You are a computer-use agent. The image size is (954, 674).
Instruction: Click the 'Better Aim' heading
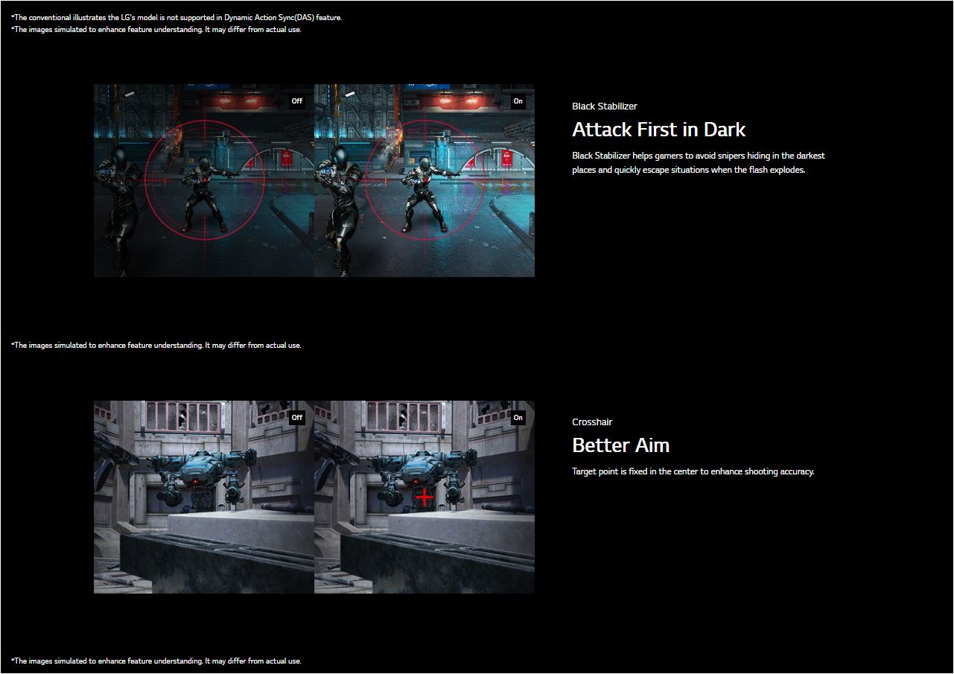tap(620, 445)
